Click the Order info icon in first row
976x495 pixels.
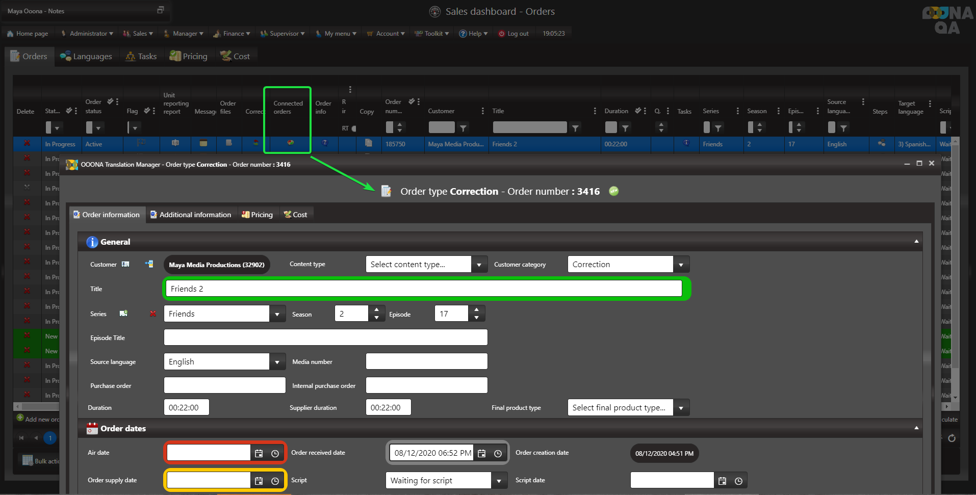325,143
